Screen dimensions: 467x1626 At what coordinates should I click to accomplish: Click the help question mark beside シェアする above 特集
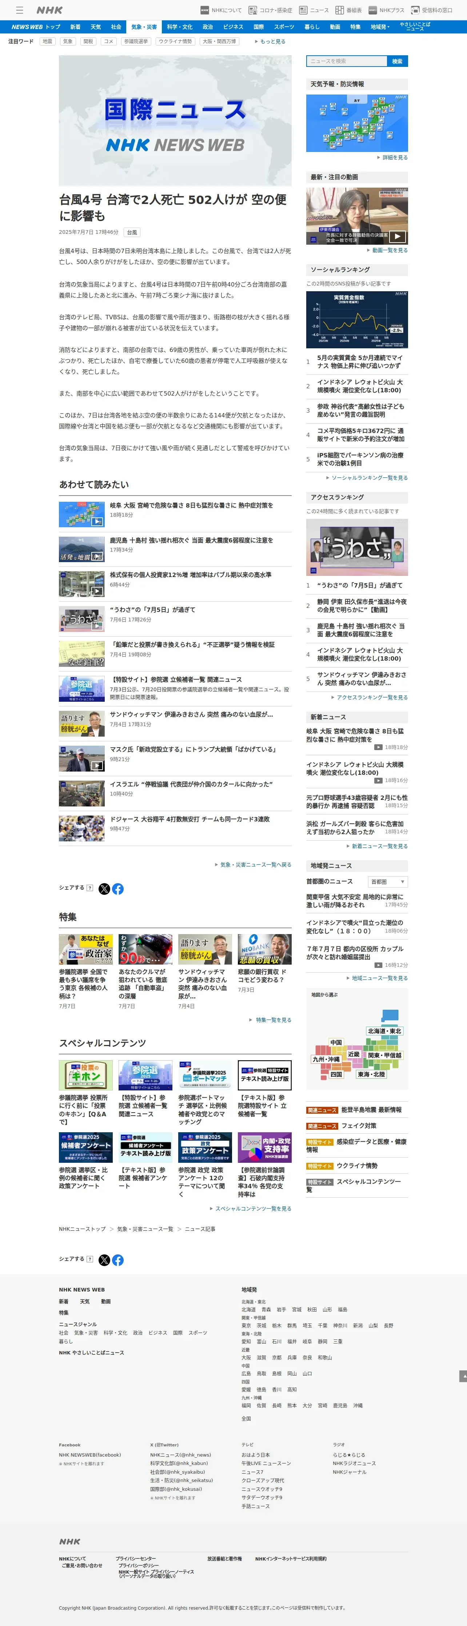click(89, 888)
